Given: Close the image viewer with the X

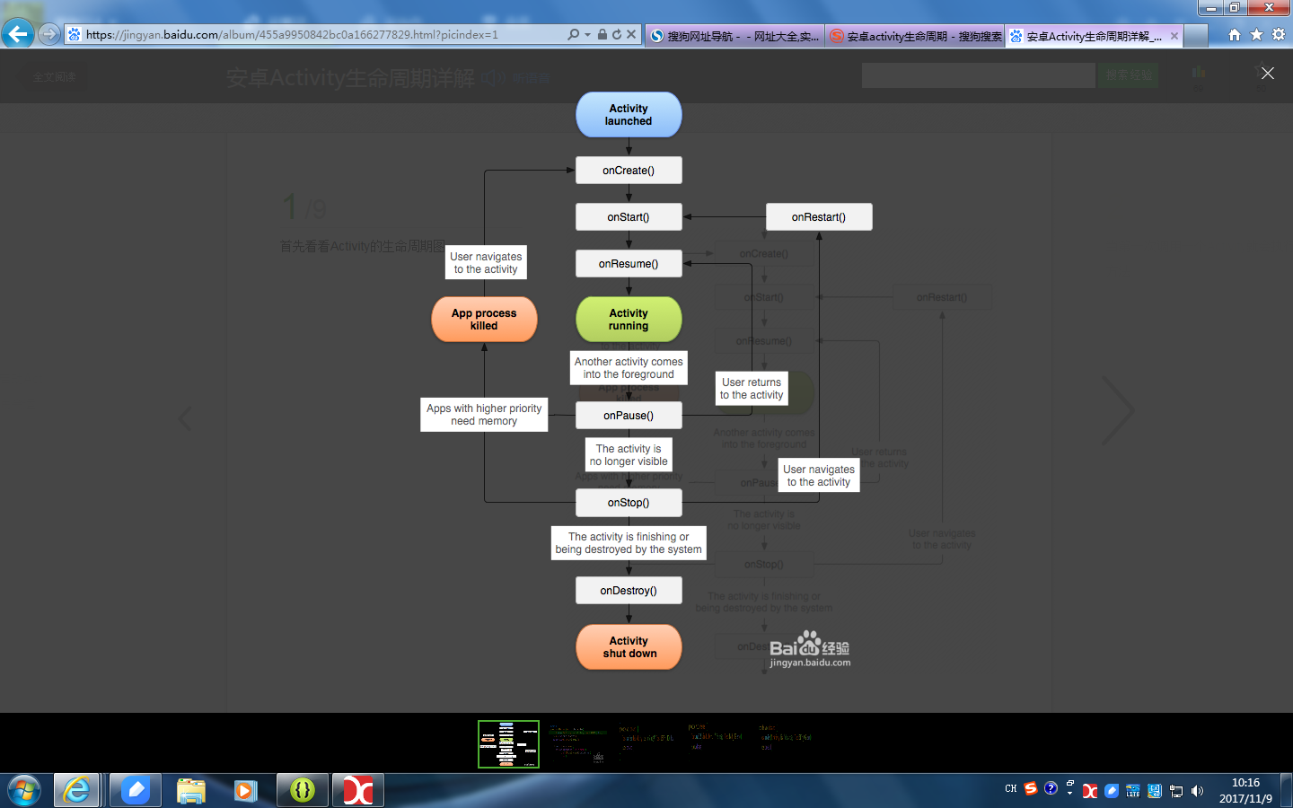Looking at the screenshot, I should 1267,73.
